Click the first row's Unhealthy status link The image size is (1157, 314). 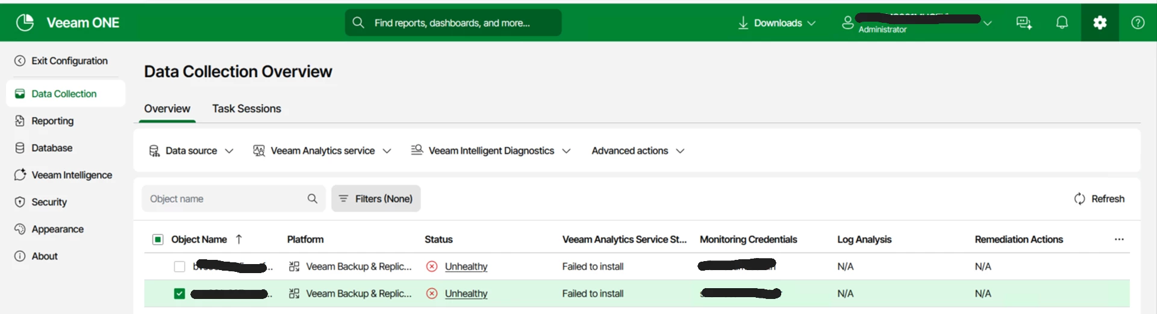(466, 266)
